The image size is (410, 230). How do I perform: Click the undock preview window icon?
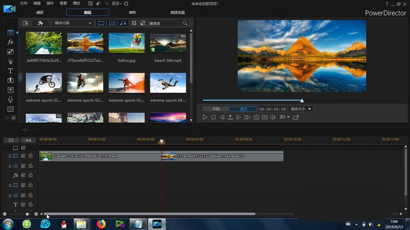point(296,117)
